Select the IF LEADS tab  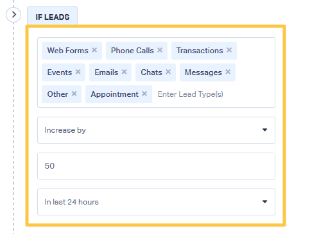pos(52,17)
